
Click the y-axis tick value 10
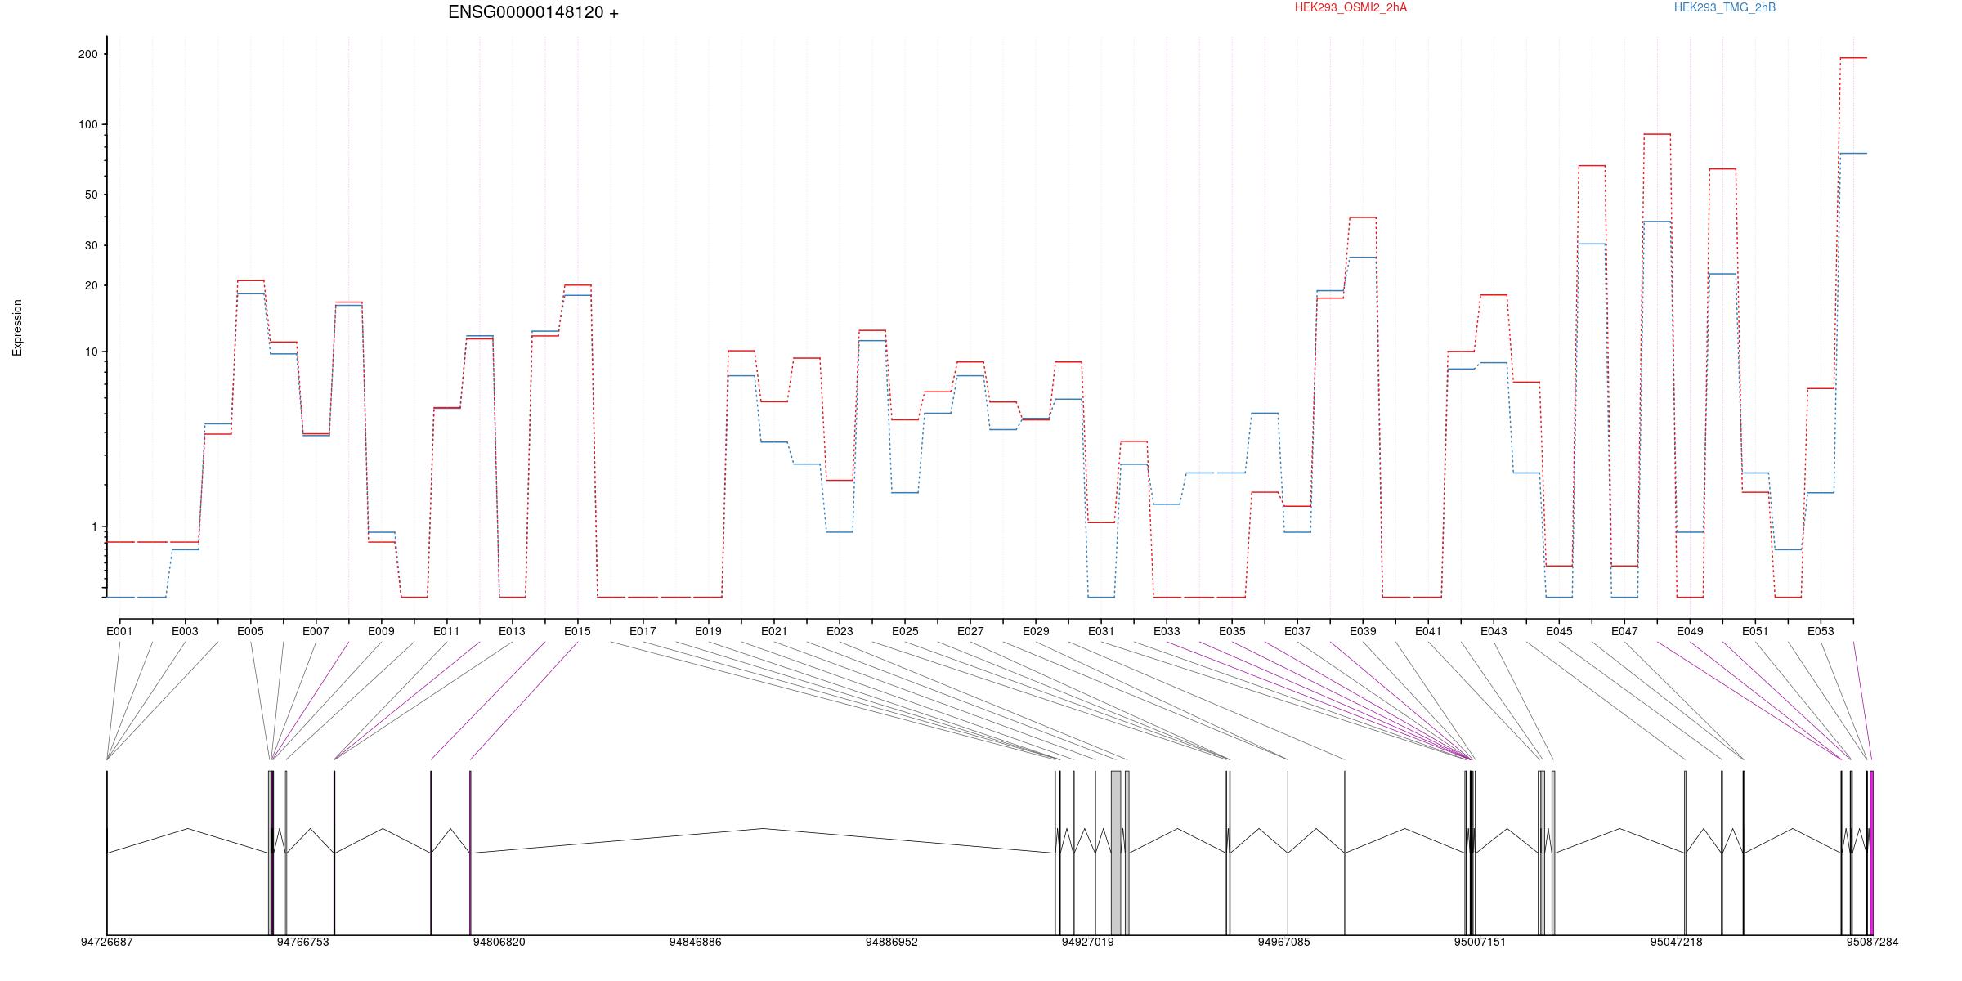[91, 352]
